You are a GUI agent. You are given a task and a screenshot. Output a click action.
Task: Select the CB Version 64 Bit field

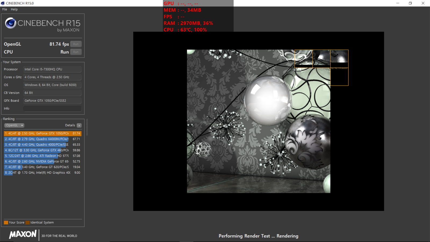point(52,93)
